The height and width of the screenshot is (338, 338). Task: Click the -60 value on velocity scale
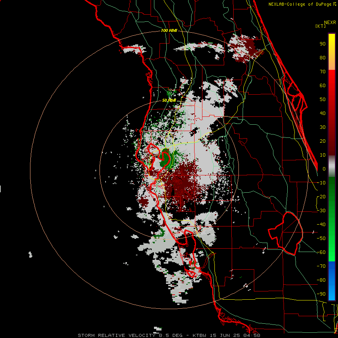pos(321,252)
